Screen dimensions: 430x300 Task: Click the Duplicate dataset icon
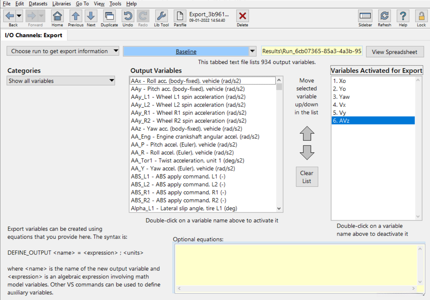click(x=109, y=16)
